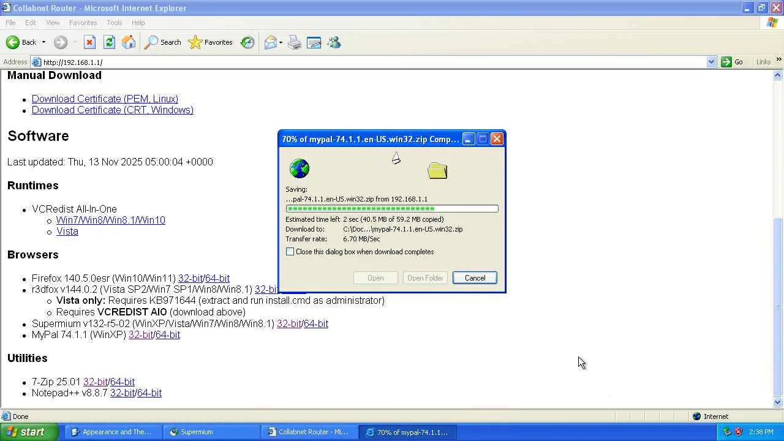This screenshot has height=441, width=784.
Task: Open the History pane icon
Action: click(247, 42)
